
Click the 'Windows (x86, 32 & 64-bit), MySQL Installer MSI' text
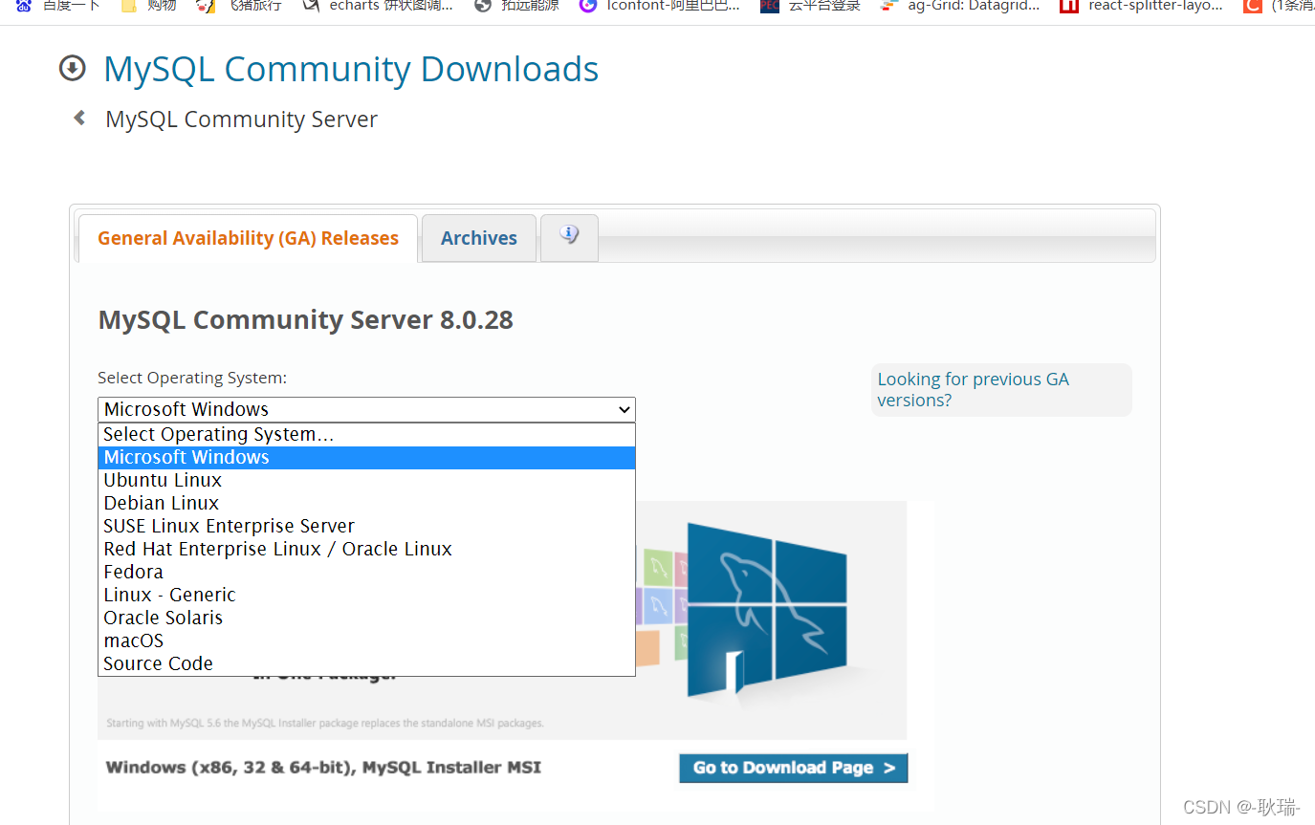323,767
